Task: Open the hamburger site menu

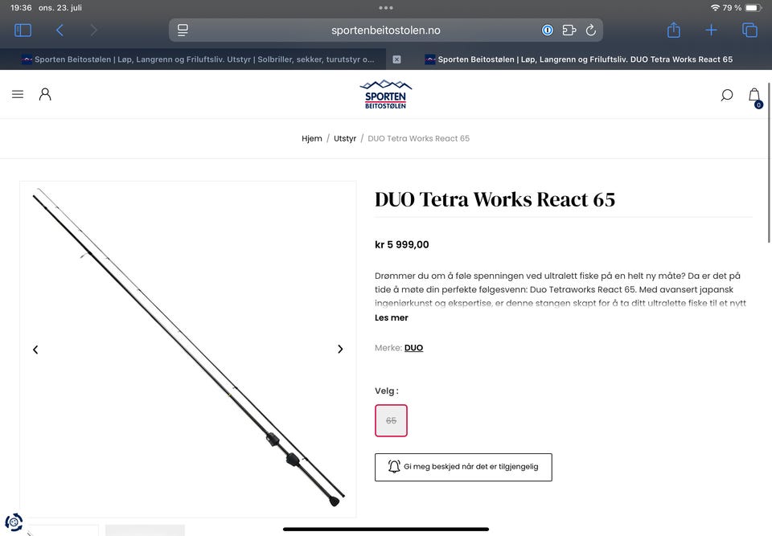Action: click(x=18, y=94)
